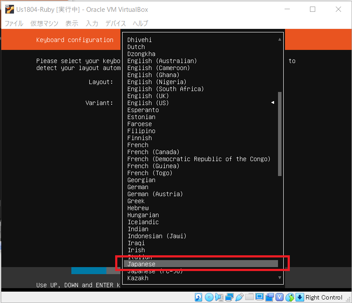This screenshot has height=303, width=352.
Task: Select Indonesian (Jawi) layout
Action: coord(157,236)
